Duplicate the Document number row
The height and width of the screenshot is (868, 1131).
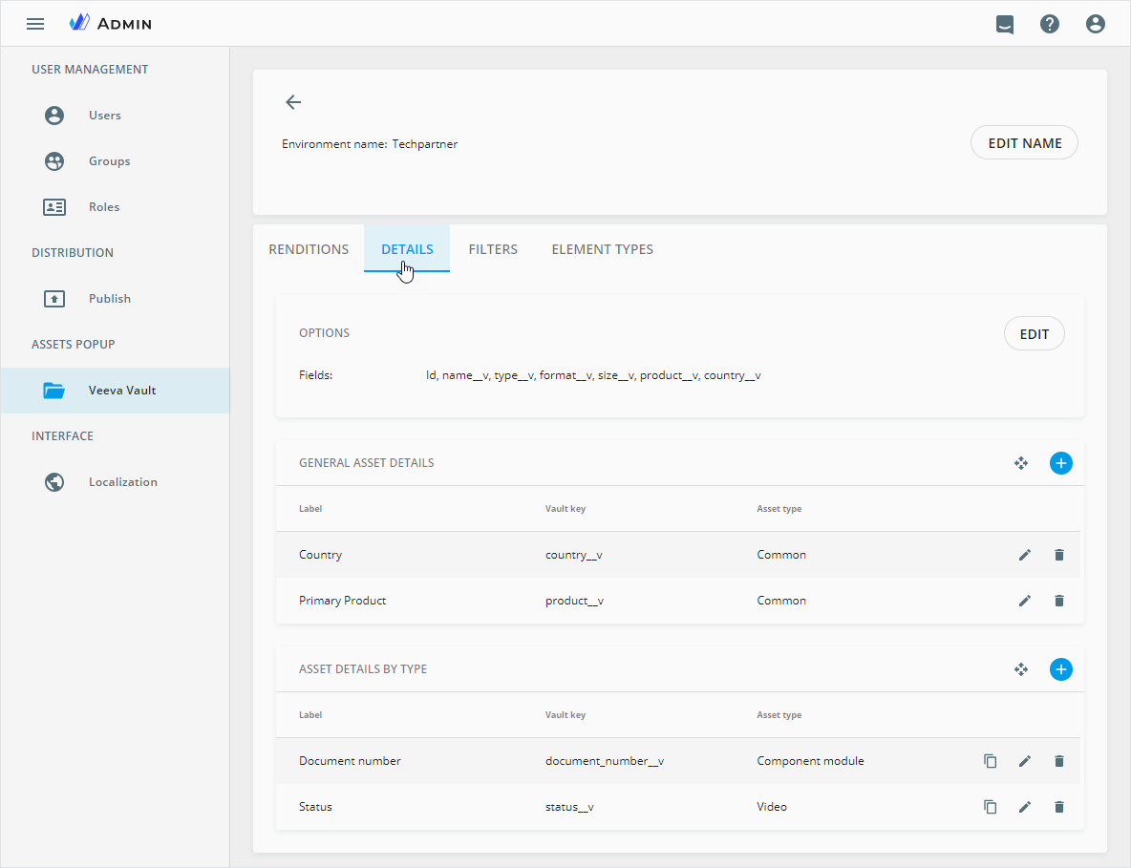tap(991, 761)
